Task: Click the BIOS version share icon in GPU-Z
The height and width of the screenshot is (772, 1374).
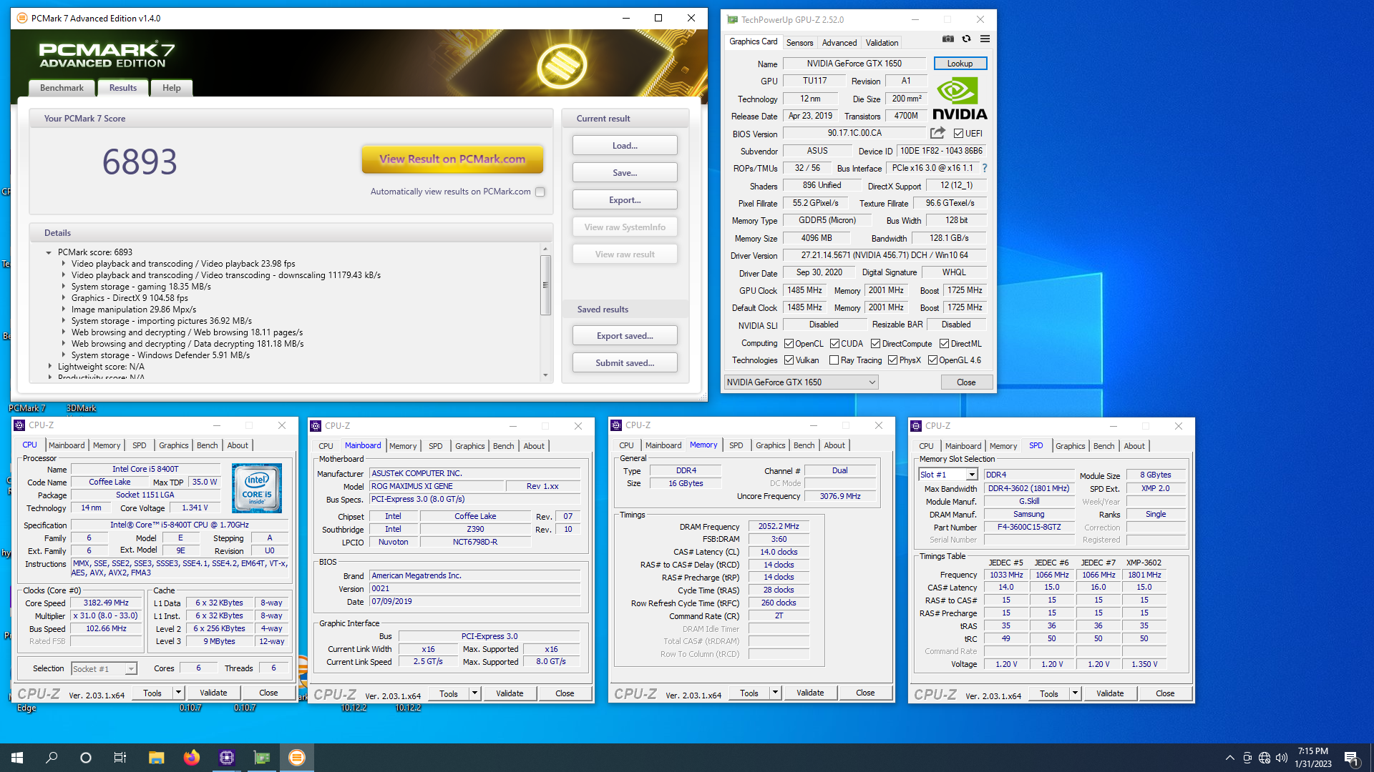Action: pyautogui.click(x=937, y=133)
